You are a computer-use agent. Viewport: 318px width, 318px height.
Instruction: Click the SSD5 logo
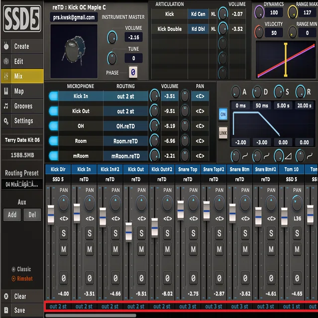point(22,18)
